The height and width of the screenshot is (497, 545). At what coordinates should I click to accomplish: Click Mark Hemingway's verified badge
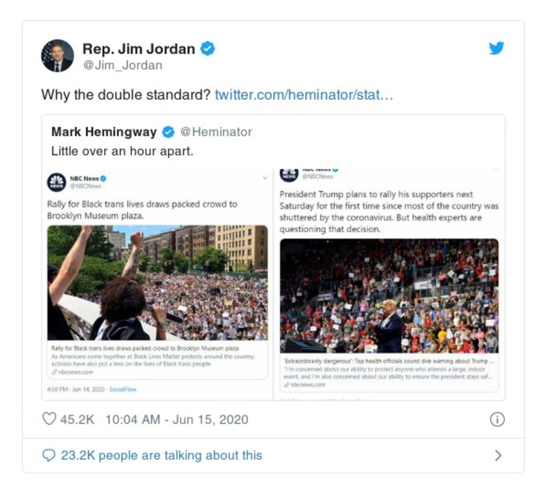(x=168, y=132)
